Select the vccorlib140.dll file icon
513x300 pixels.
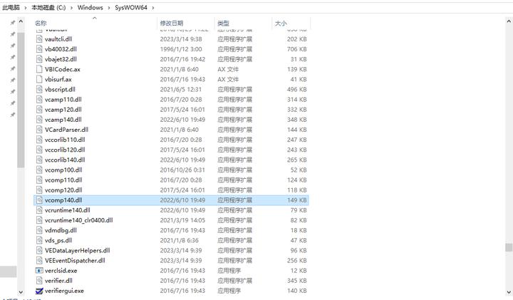pyautogui.click(x=39, y=160)
